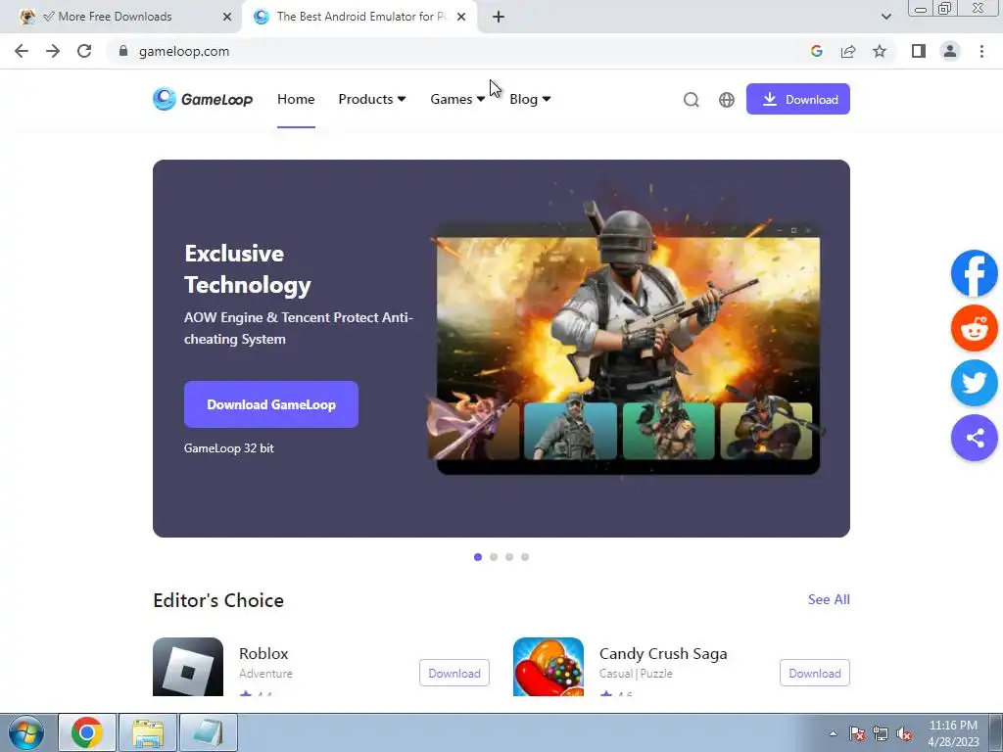Open the Roblox title link
Image resolution: width=1003 pixels, height=752 pixels.
[263, 653]
